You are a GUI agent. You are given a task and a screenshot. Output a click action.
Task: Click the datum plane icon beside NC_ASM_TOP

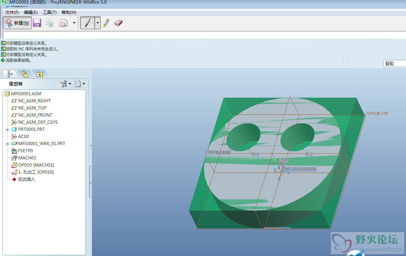pos(14,108)
